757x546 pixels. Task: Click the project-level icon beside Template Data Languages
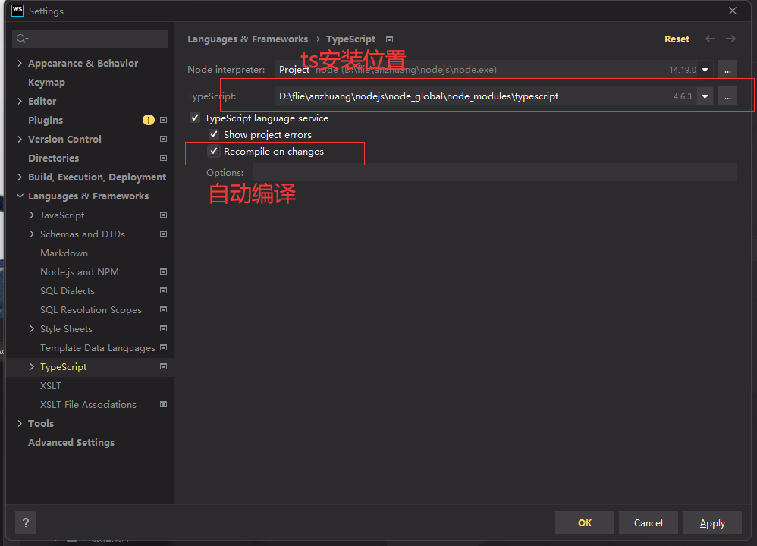164,347
